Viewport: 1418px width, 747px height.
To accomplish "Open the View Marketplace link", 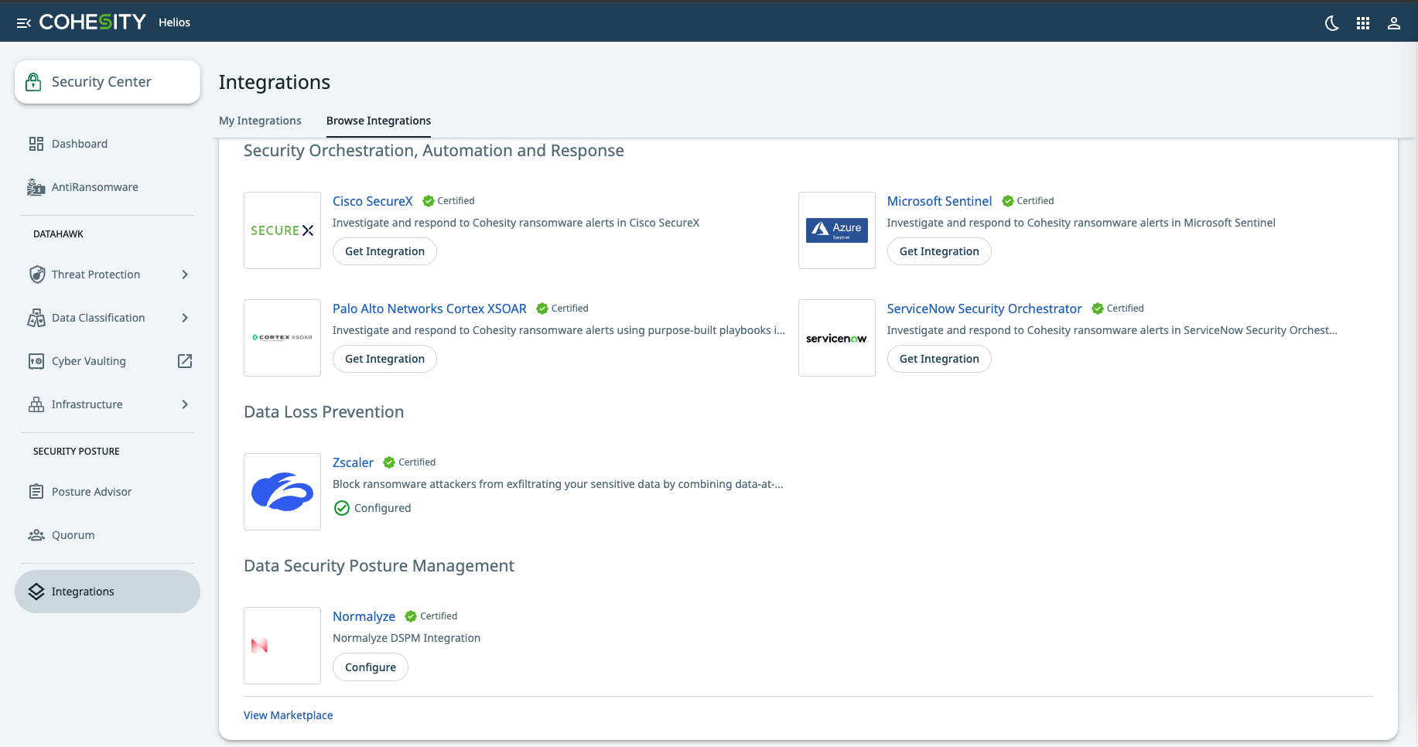I will pos(288,715).
